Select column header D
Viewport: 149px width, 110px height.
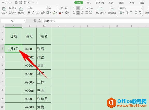[x=58, y=26]
